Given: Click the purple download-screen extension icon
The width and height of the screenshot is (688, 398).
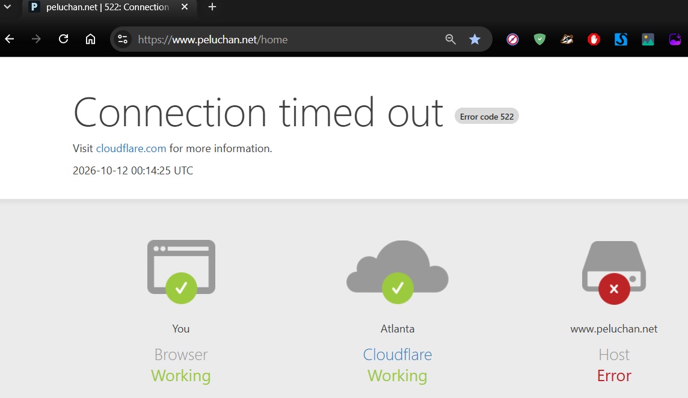Looking at the screenshot, I should [x=675, y=40].
